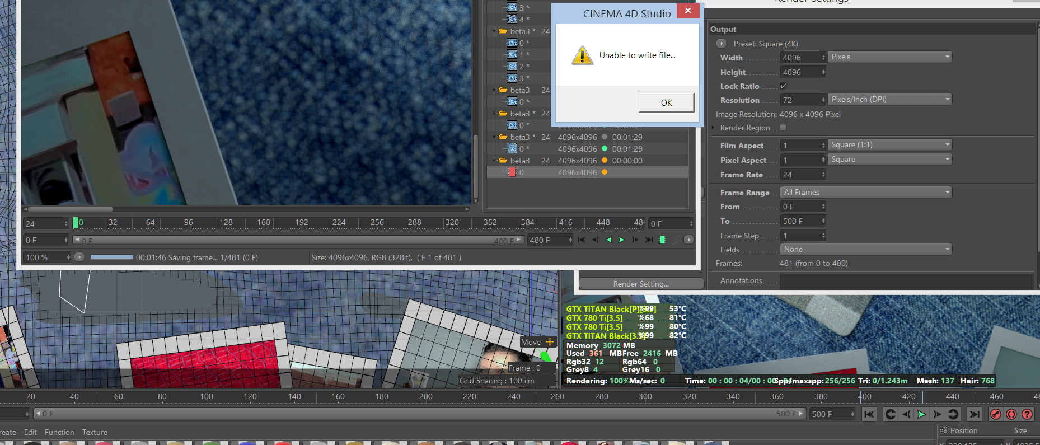Viewport: 1040px width, 445px height.
Task: Click the red Record Active Objects key button
Action: (995, 414)
